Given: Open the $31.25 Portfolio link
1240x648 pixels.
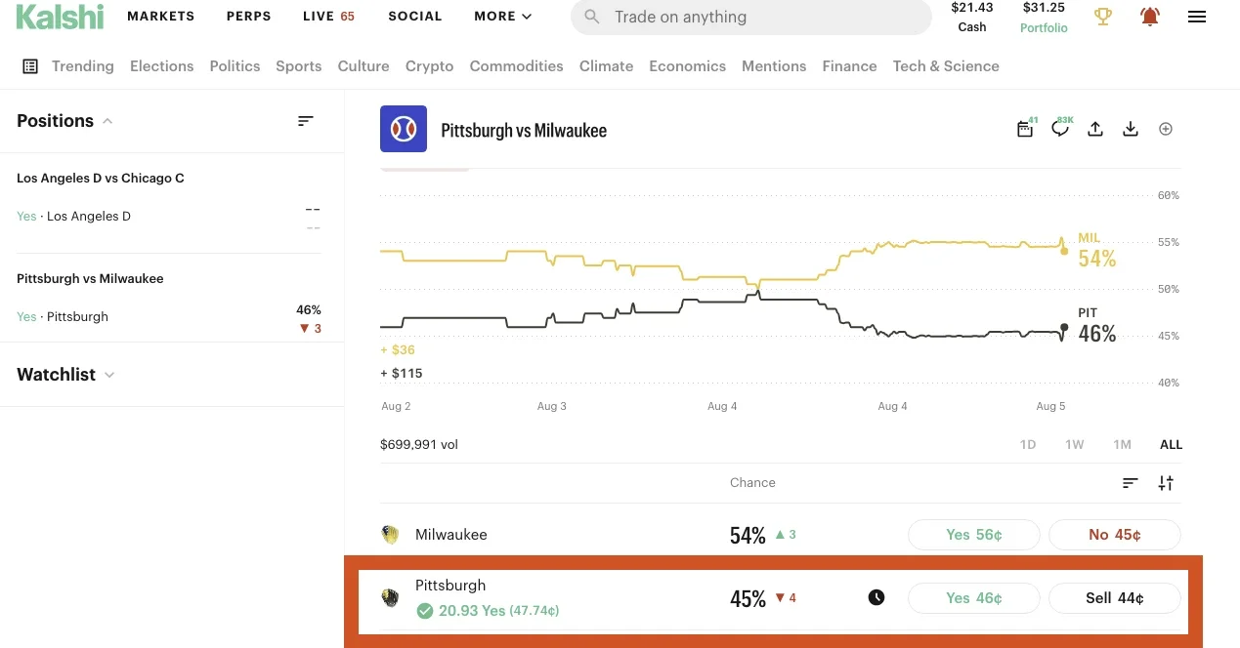Looking at the screenshot, I should click(x=1044, y=17).
